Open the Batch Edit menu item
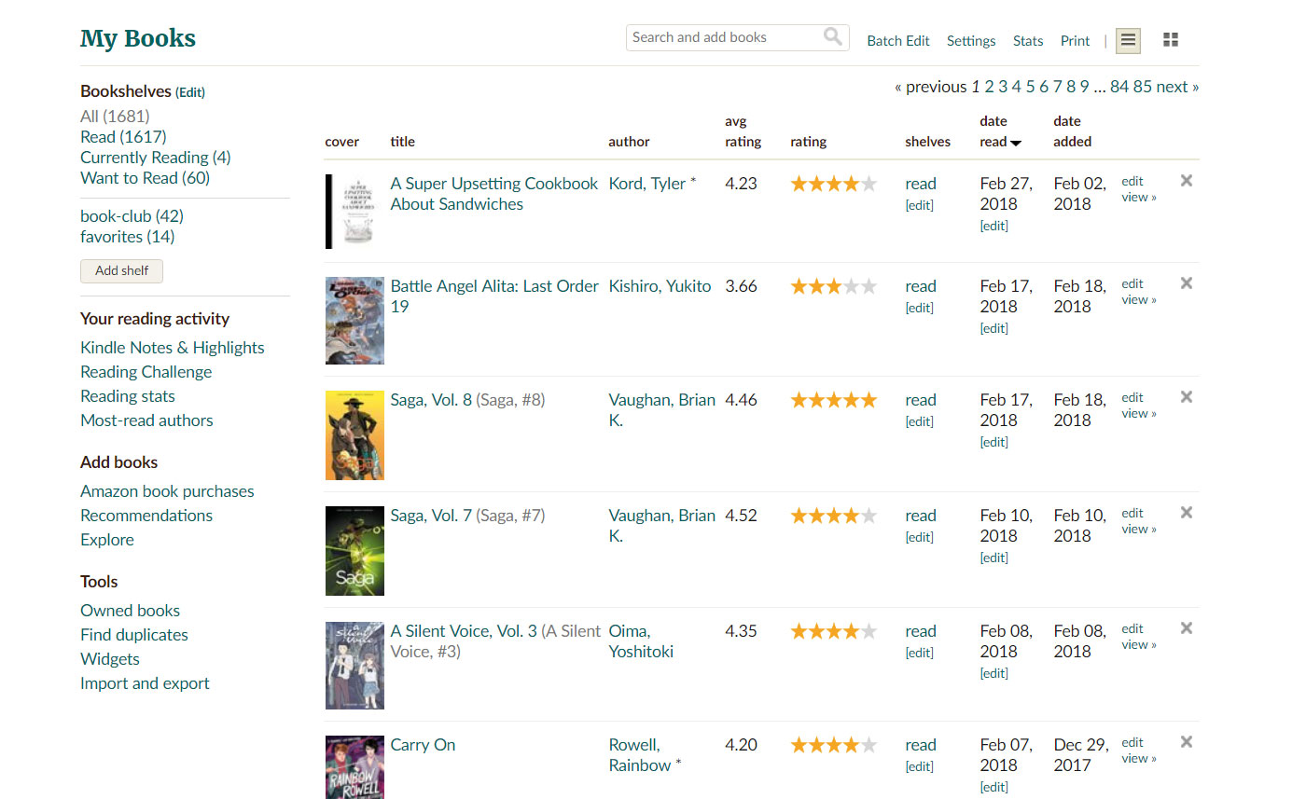Viewport: 1306px width, 799px height. pyautogui.click(x=897, y=41)
